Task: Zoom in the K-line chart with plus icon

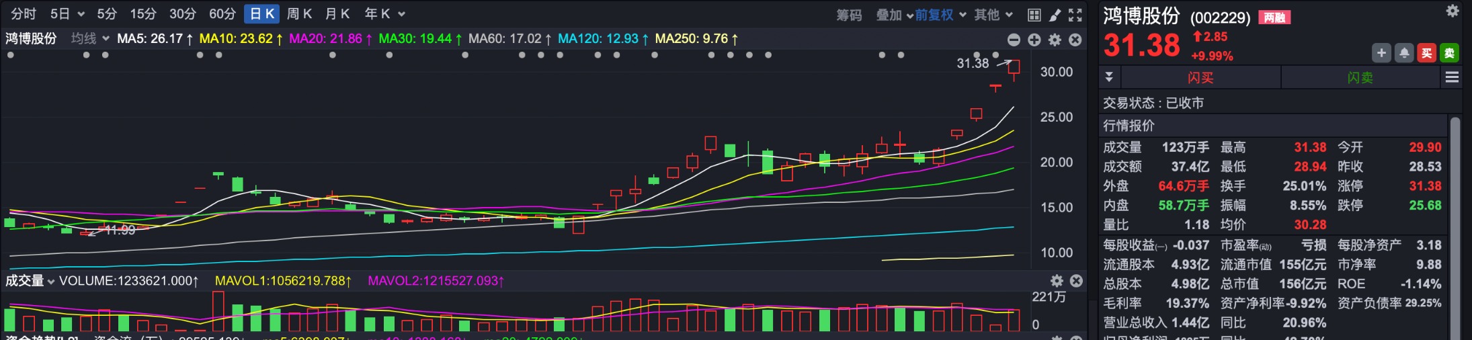Action: tap(1034, 40)
